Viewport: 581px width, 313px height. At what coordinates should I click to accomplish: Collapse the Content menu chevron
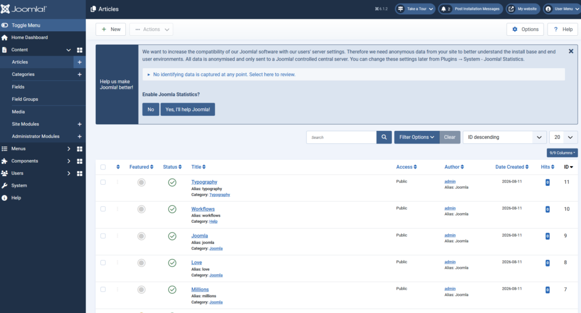(x=69, y=50)
